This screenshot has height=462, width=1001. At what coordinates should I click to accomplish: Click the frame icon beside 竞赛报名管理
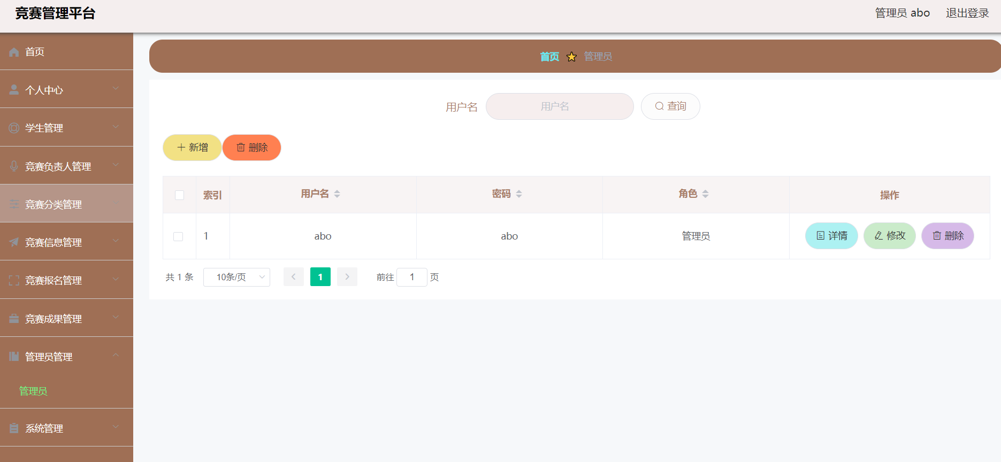pos(14,280)
